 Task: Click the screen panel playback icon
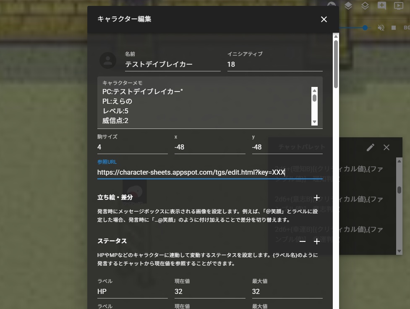pos(400,6)
